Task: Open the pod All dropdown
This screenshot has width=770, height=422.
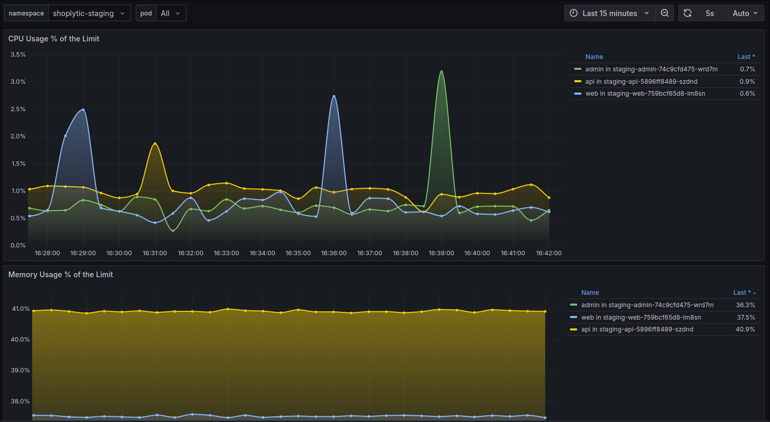Action: 170,13
